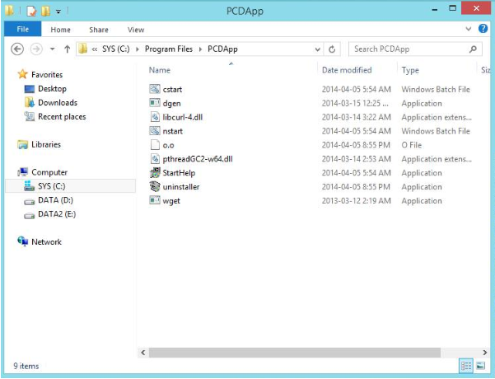Screen dimensions: 495x379
Task: Click the horizontal scrollbar in file list
Action: (305, 352)
